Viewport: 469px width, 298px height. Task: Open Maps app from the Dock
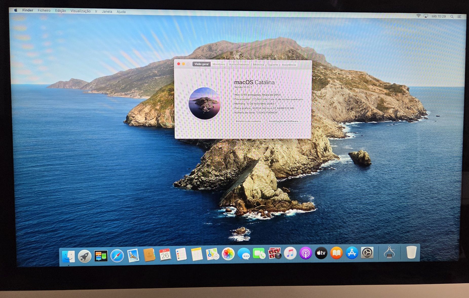(212, 254)
